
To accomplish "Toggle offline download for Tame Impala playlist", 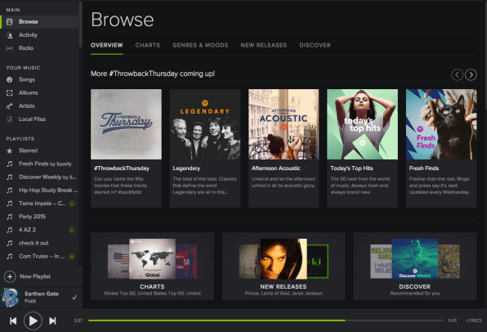I will [x=72, y=204].
